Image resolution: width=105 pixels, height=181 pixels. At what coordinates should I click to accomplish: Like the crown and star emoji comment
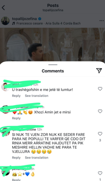100,173
